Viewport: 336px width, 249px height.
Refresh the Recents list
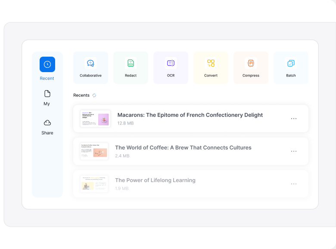[94, 95]
